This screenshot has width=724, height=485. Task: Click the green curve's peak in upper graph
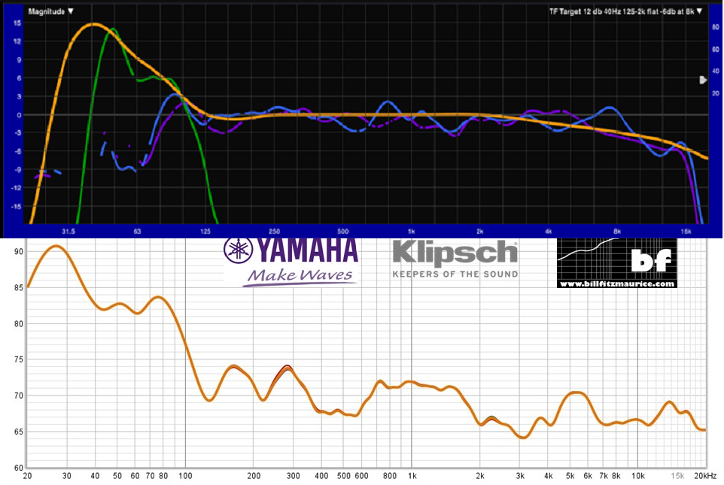[x=113, y=29]
